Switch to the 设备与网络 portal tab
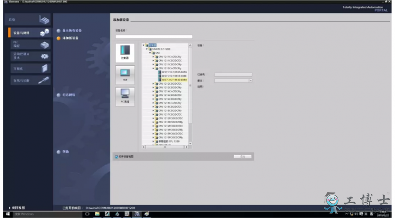Image resolution: width=395 pixels, height=219 pixels. pyautogui.click(x=29, y=33)
